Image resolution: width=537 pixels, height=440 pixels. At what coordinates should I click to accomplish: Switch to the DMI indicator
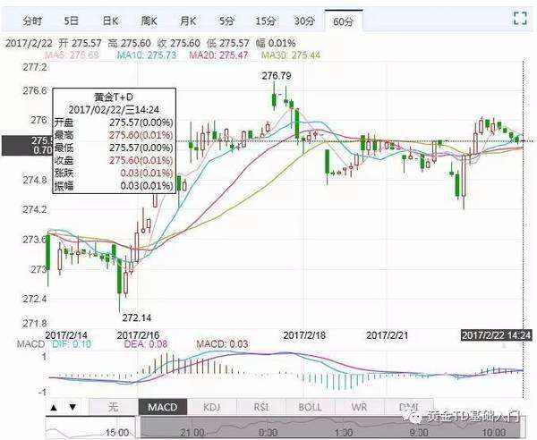click(409, 407)
